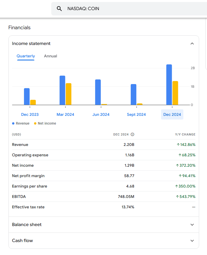Click the Dec 2024 blue revenue bar
This screenshot has width=207, height=255.
[169, 84]
